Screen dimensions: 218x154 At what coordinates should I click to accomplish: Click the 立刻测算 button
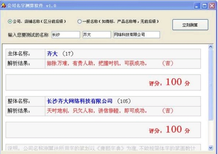click(x=190, y=25)
